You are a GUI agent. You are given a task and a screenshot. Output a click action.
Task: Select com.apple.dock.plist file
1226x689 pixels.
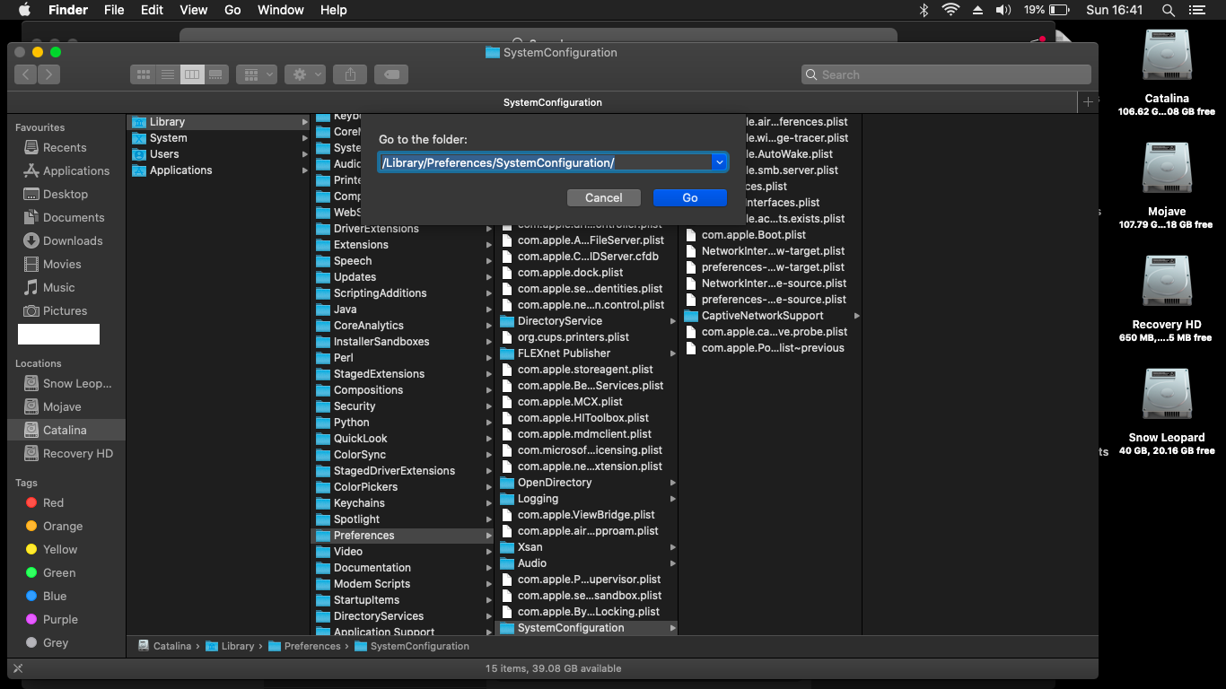pyautogui.click(x=586, y=273)
